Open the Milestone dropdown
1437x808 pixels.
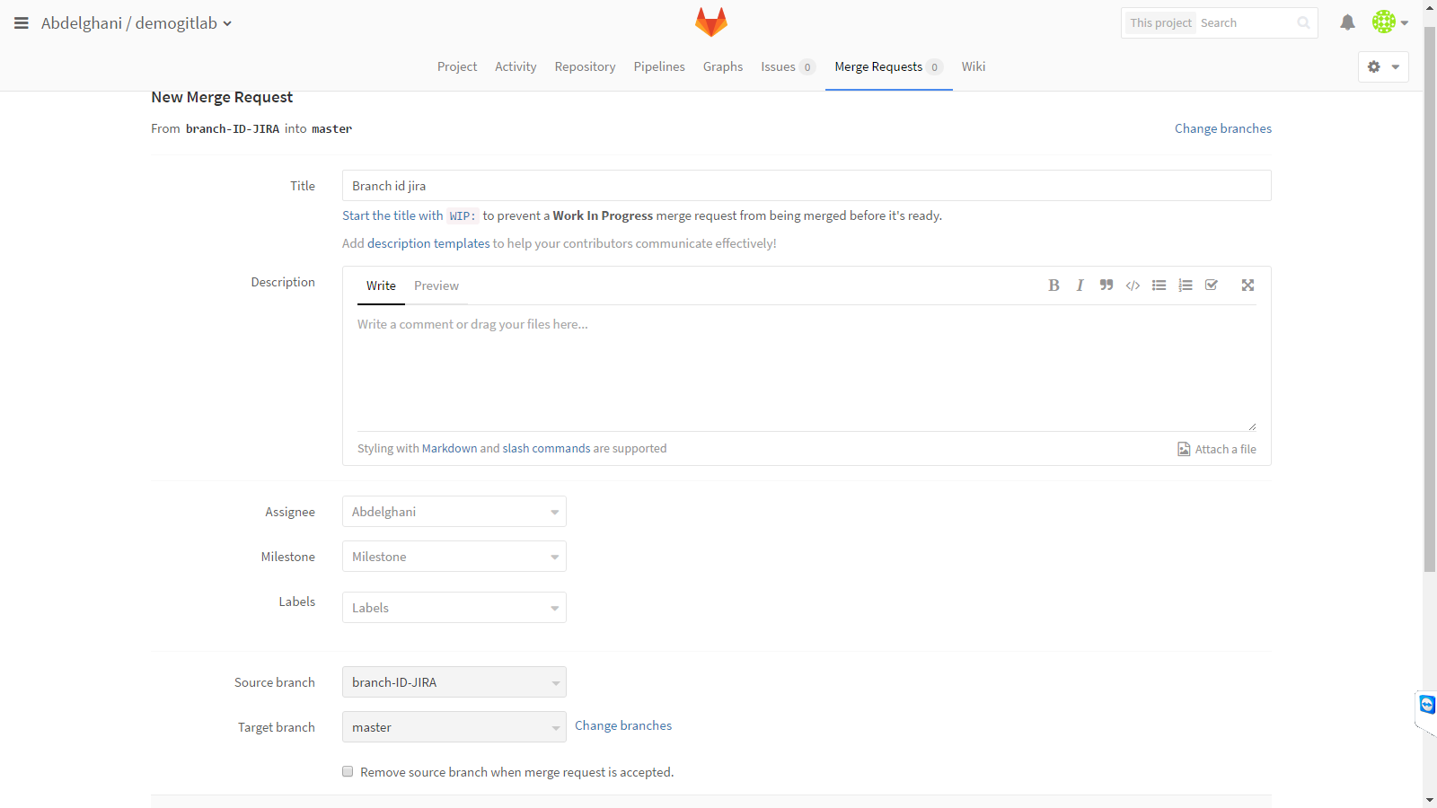pyautogui.click(x=454, y=556)
